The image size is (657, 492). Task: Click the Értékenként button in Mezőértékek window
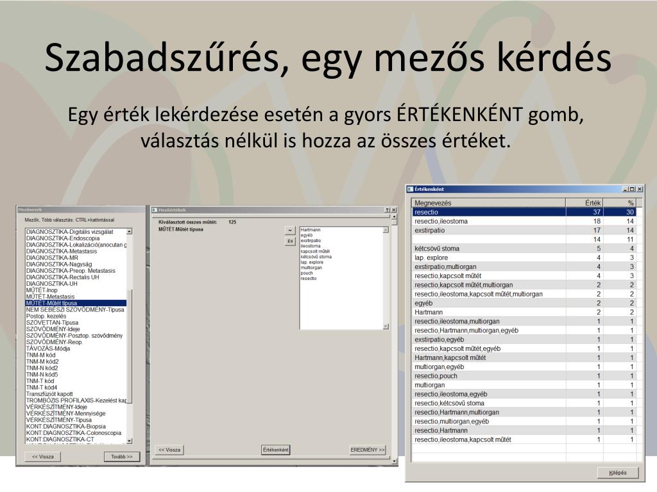(275, 450)
